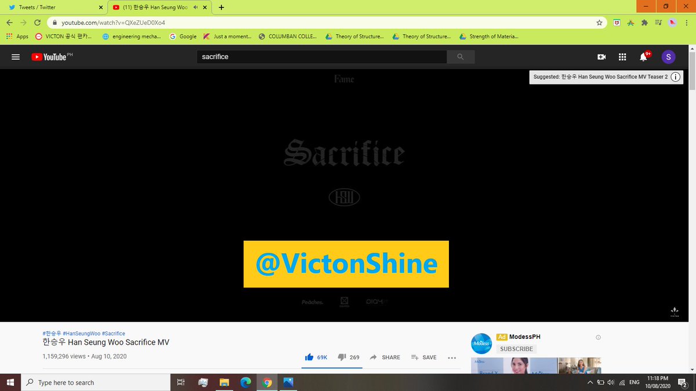Click the info icon on suggested card

point(676,77)
